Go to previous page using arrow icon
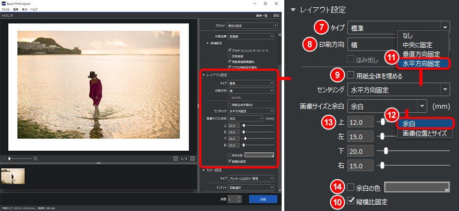 click(176, 158)
